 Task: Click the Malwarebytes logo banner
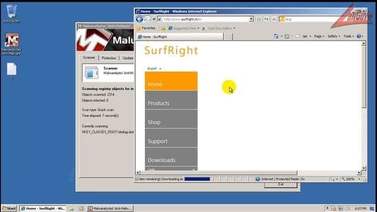coord(105,40)
